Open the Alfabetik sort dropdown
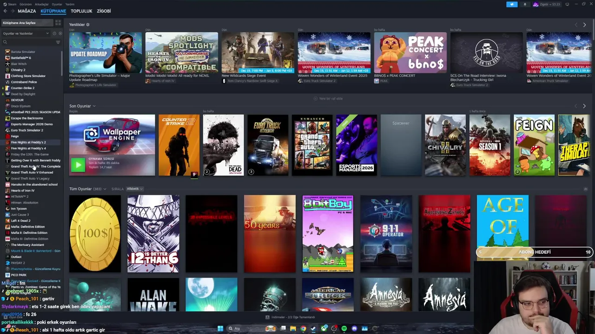 [x=134, y=189]
